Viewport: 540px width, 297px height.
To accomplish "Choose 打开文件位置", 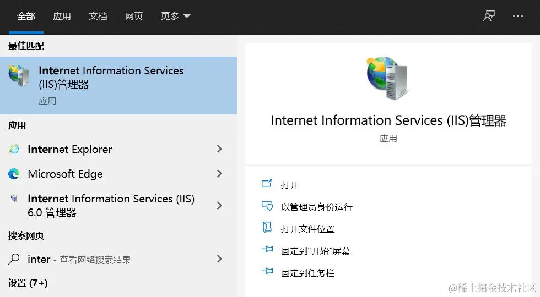I will pos(307,229).
